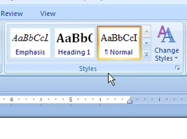Click the ruler at the 4 mark
The height and width of the screenshot is (139, 187).
[11, 99]
